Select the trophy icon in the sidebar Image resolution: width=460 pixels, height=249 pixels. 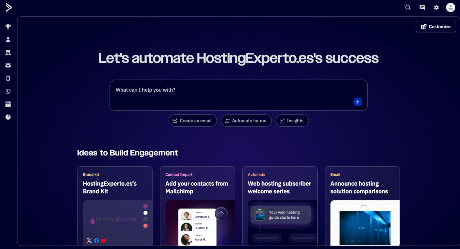pyautogui.click(x=8, y=27)
